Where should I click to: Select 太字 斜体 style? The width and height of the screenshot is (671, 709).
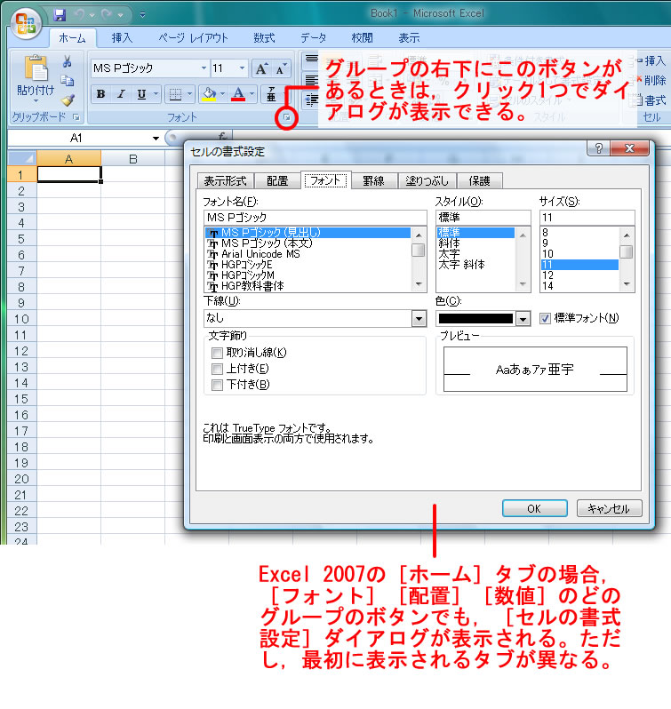click(x=461, y=265)
